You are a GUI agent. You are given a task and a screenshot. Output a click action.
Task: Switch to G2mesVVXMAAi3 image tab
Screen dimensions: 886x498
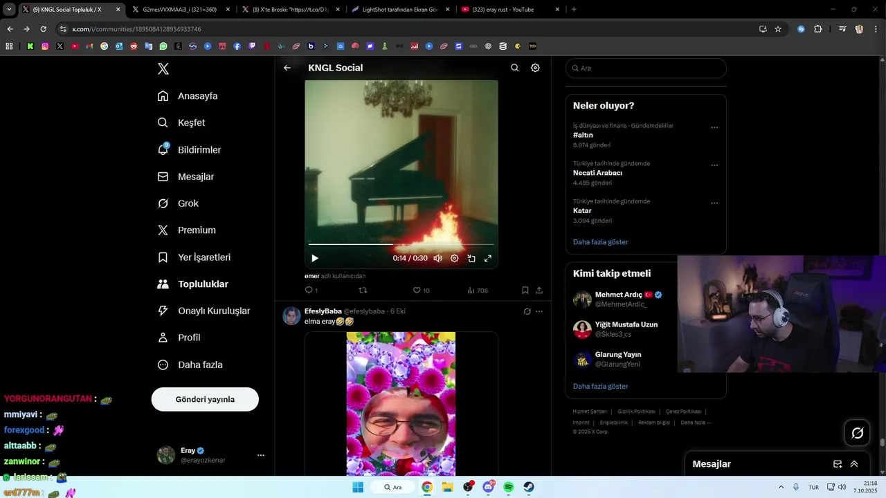pos(179,10)
